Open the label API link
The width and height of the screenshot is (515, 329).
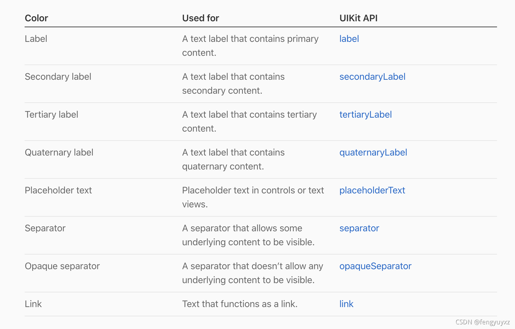click(x=349, y=39)
